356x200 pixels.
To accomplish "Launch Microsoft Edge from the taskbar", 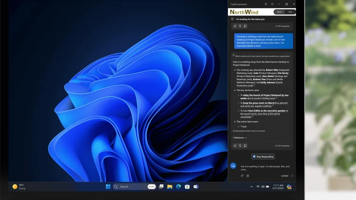I will click(178, 187).
